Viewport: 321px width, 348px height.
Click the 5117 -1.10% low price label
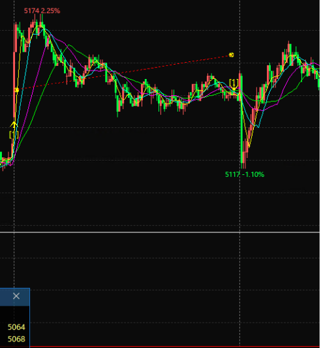point(245,174)
